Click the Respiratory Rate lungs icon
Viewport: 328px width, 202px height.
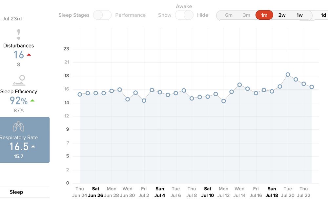(x=18, y=126)
